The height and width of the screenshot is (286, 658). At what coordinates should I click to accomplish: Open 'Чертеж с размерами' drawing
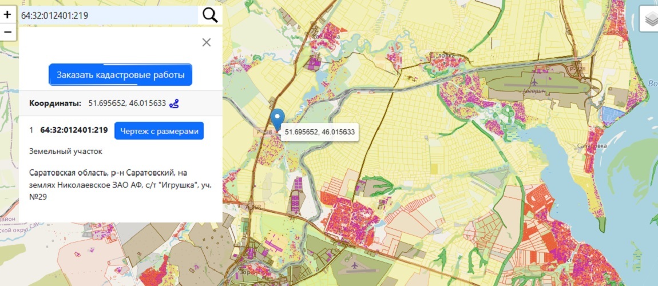click(158, 130)
